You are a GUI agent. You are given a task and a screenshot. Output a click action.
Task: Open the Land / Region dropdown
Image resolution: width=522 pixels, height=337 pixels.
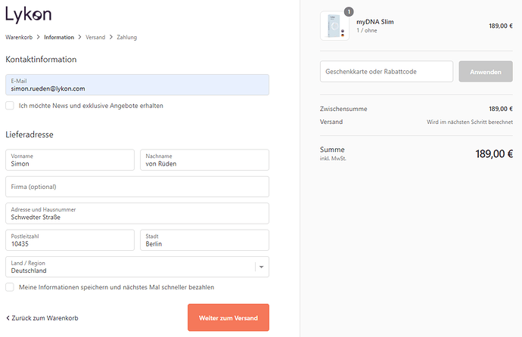tap(136, 267)
